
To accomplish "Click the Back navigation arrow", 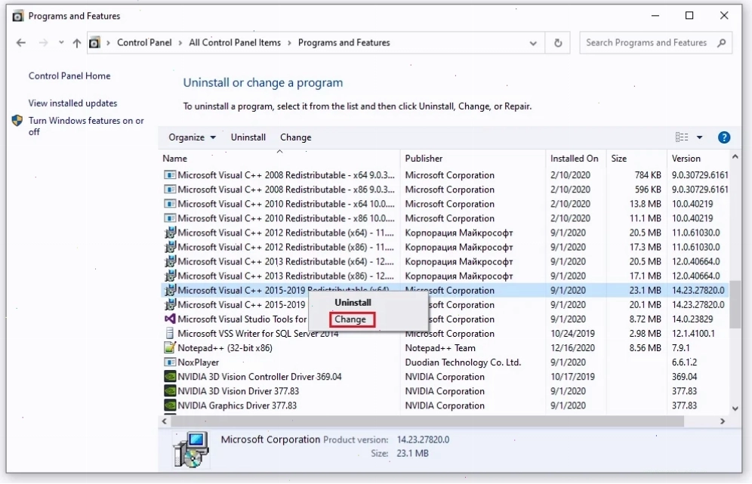I will coord(20,43).
